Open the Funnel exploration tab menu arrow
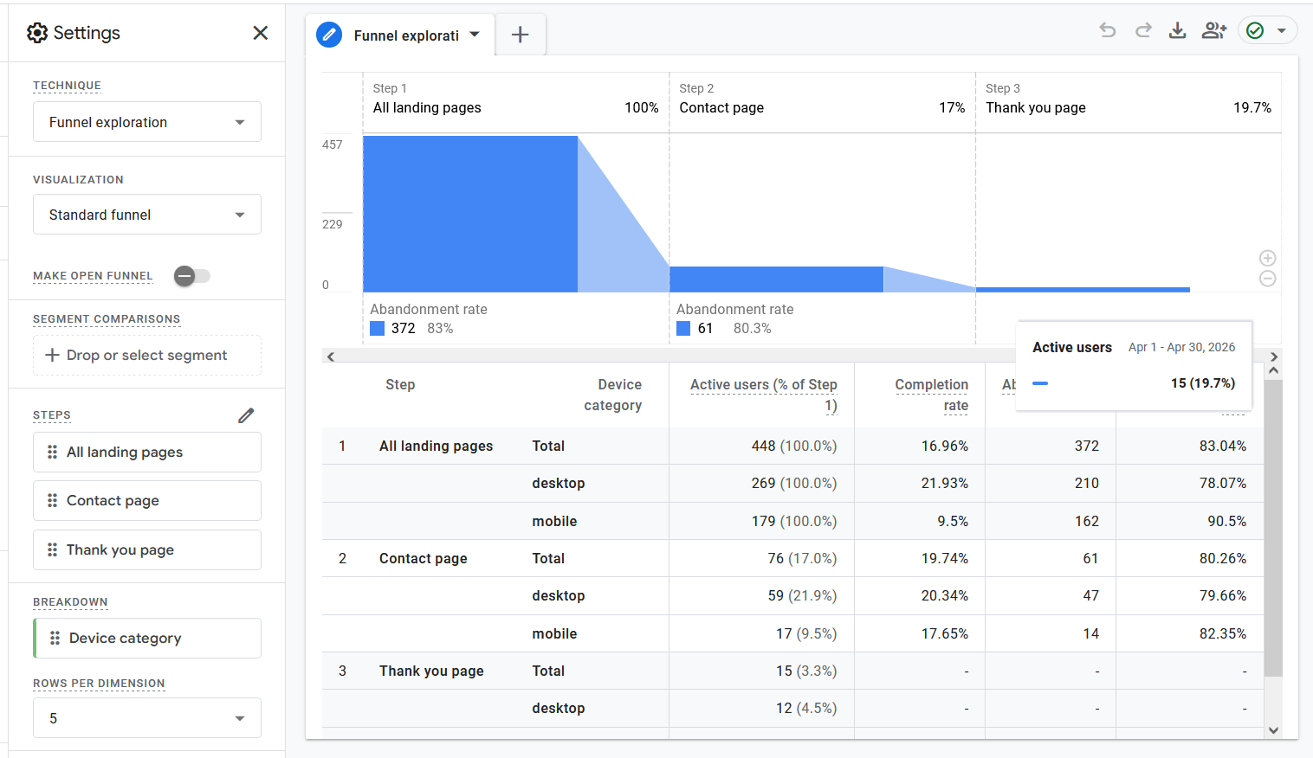1313x758 pixels. pyautogui.click(x=475, y=35)
